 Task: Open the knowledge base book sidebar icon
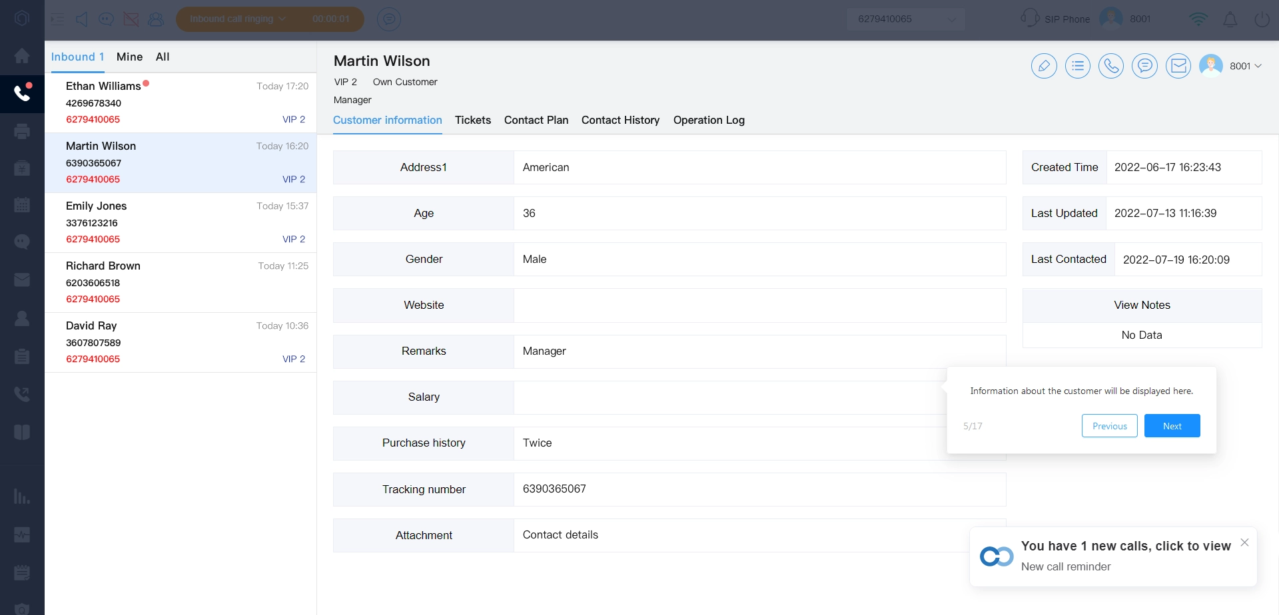[22, 432]
